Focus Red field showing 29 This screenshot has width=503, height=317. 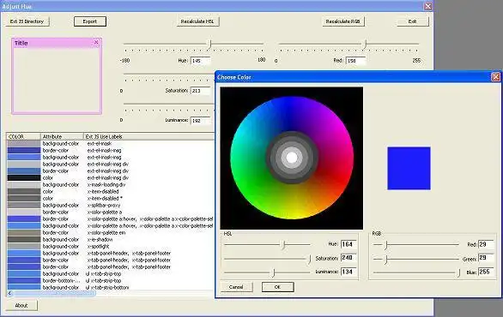[x=486, y=245]
